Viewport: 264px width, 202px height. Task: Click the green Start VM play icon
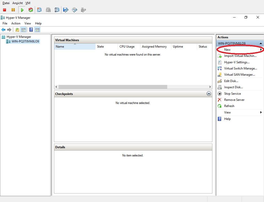pyautogui.click(x=22, y=10)
